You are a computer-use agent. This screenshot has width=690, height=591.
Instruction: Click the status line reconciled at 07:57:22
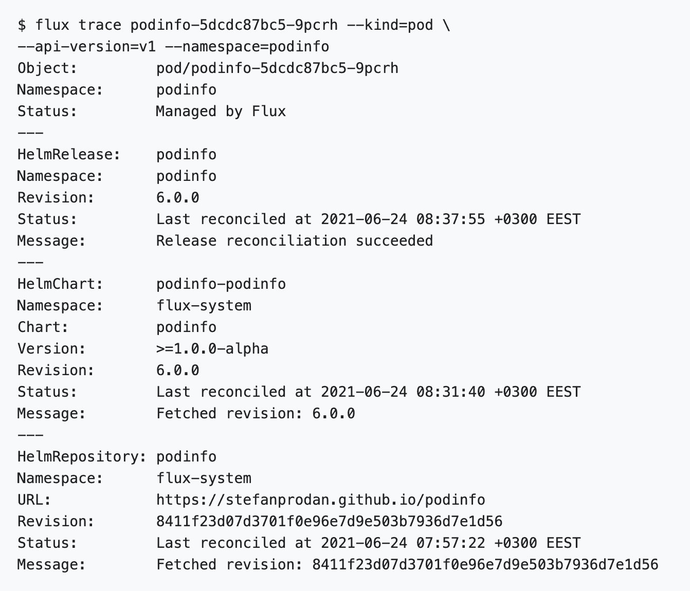[x=368, y=543]
